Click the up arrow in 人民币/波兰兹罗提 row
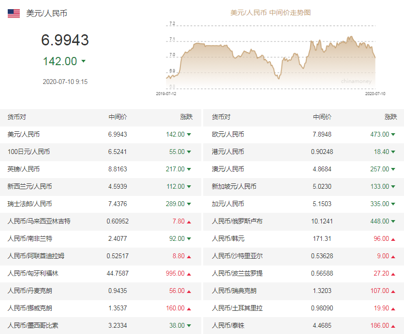 tap(393, 274)
